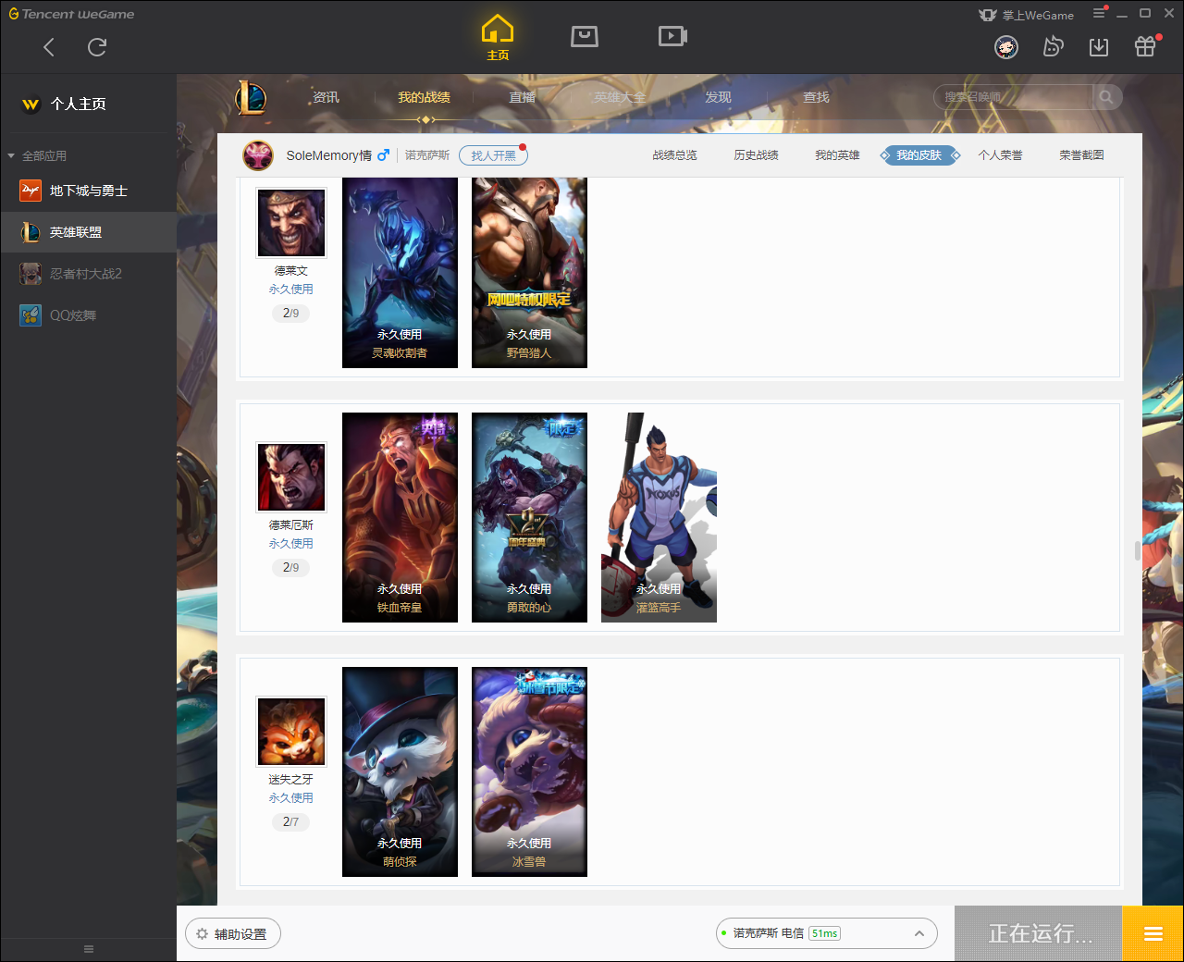
Task: Go back with the left arrow icon
Action: pos(49,47)
